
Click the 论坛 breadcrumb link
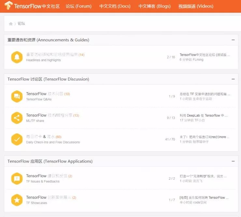point(21,23)
